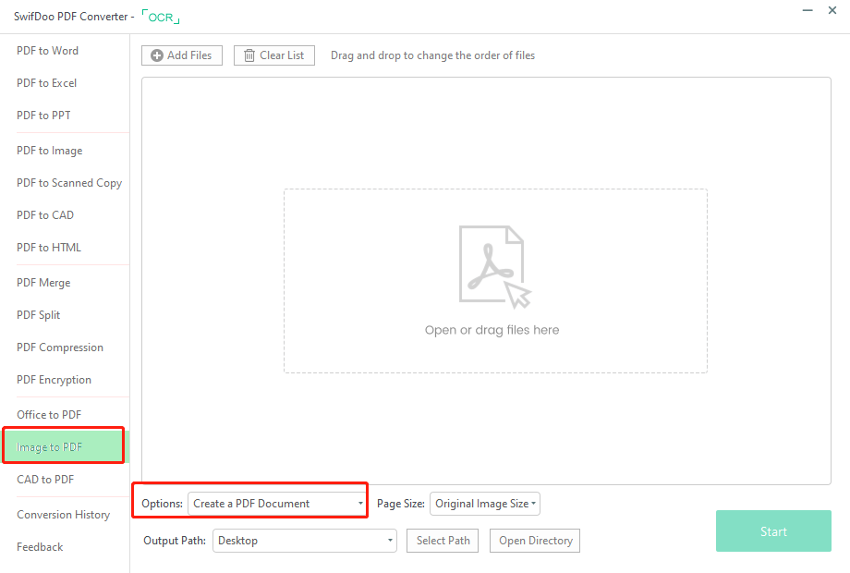Switch to PDF to Excel

pos(46,83)
